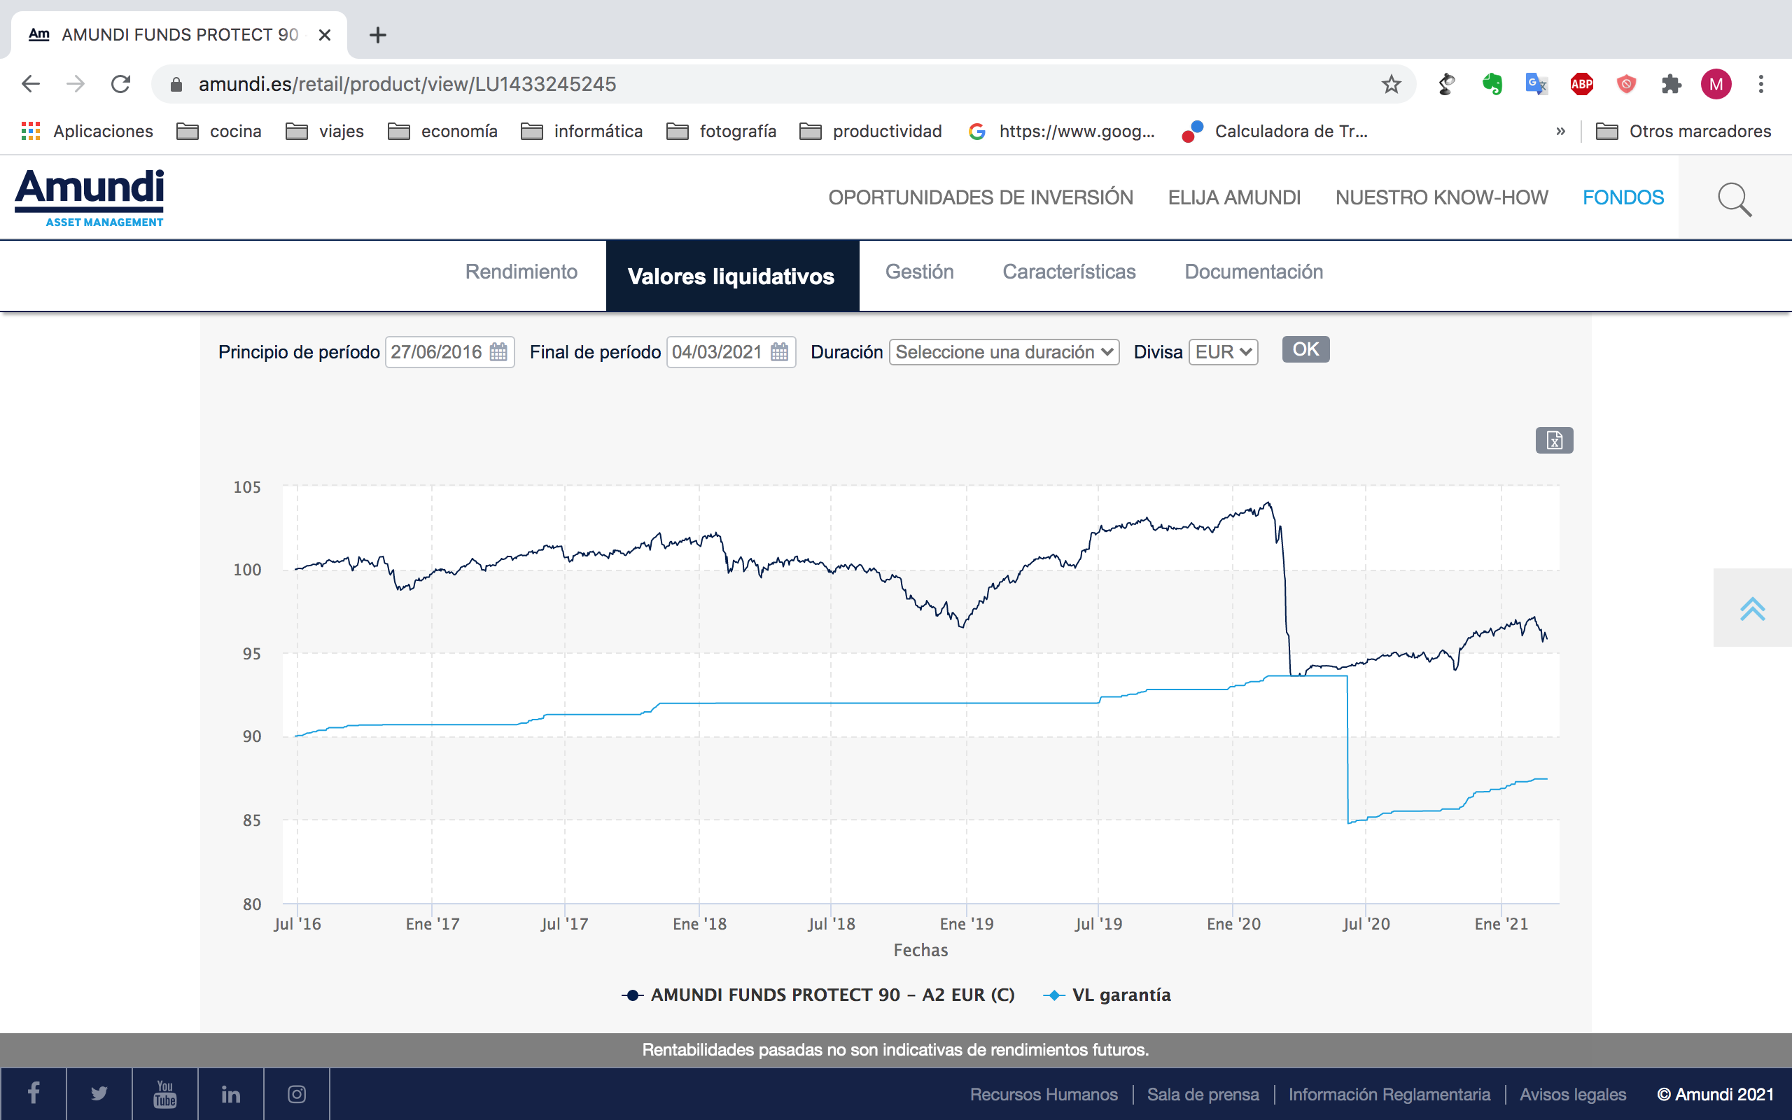
Task: Open the end date calendar picker
Action: [x=779, y=352]
